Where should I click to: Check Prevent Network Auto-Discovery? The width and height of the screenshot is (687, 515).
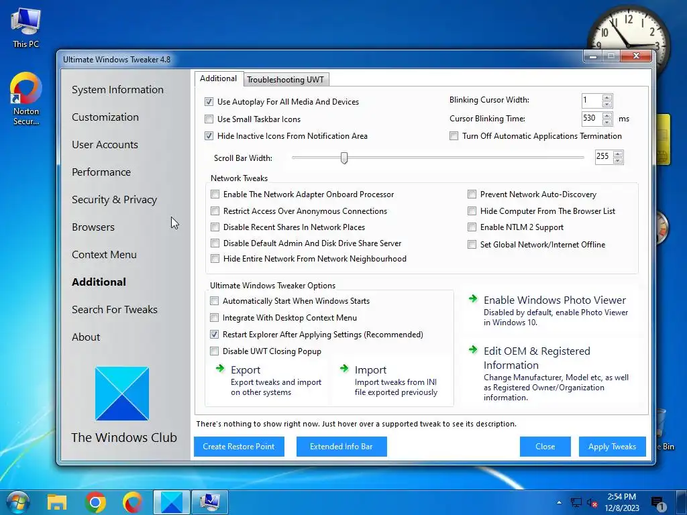(x=472, y=194)
